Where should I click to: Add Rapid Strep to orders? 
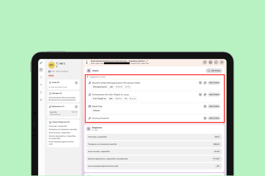(214, 106)
